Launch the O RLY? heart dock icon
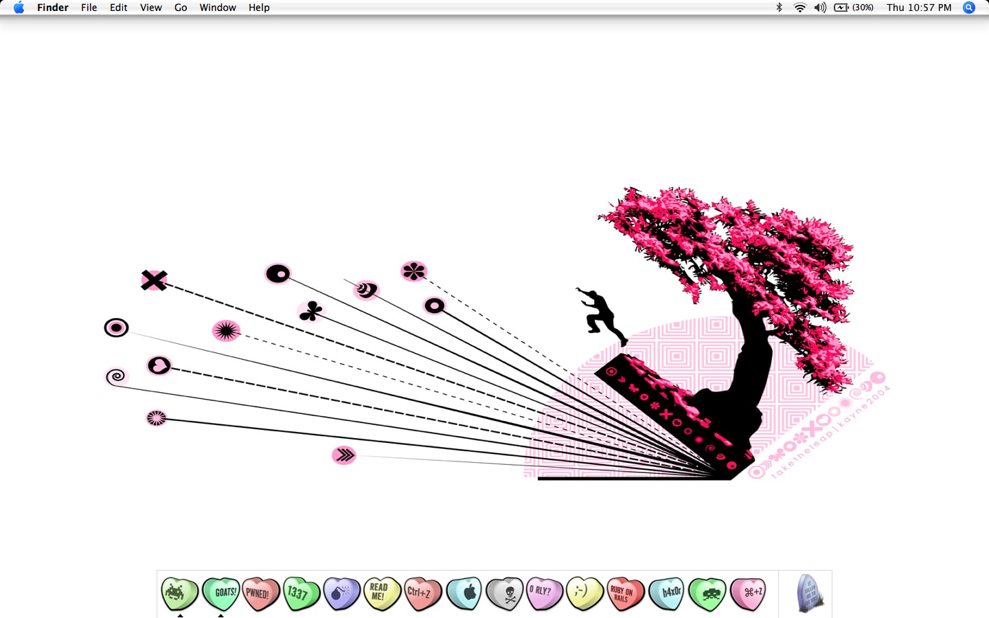989x618 pixels. pos(545,594)
